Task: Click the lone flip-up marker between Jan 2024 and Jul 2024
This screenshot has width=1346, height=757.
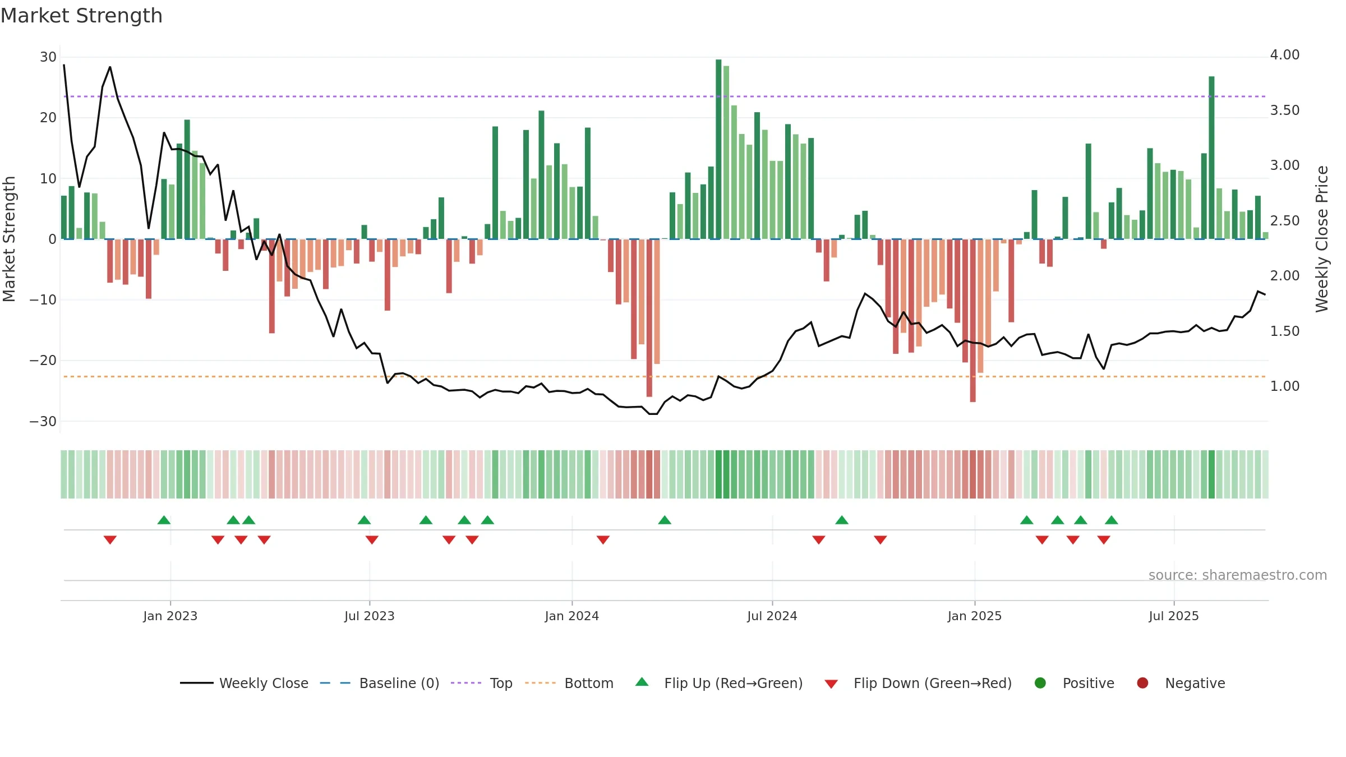Action: point(665,520)
